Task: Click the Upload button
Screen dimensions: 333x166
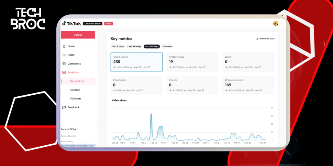Action: click(x=78, y=35)
